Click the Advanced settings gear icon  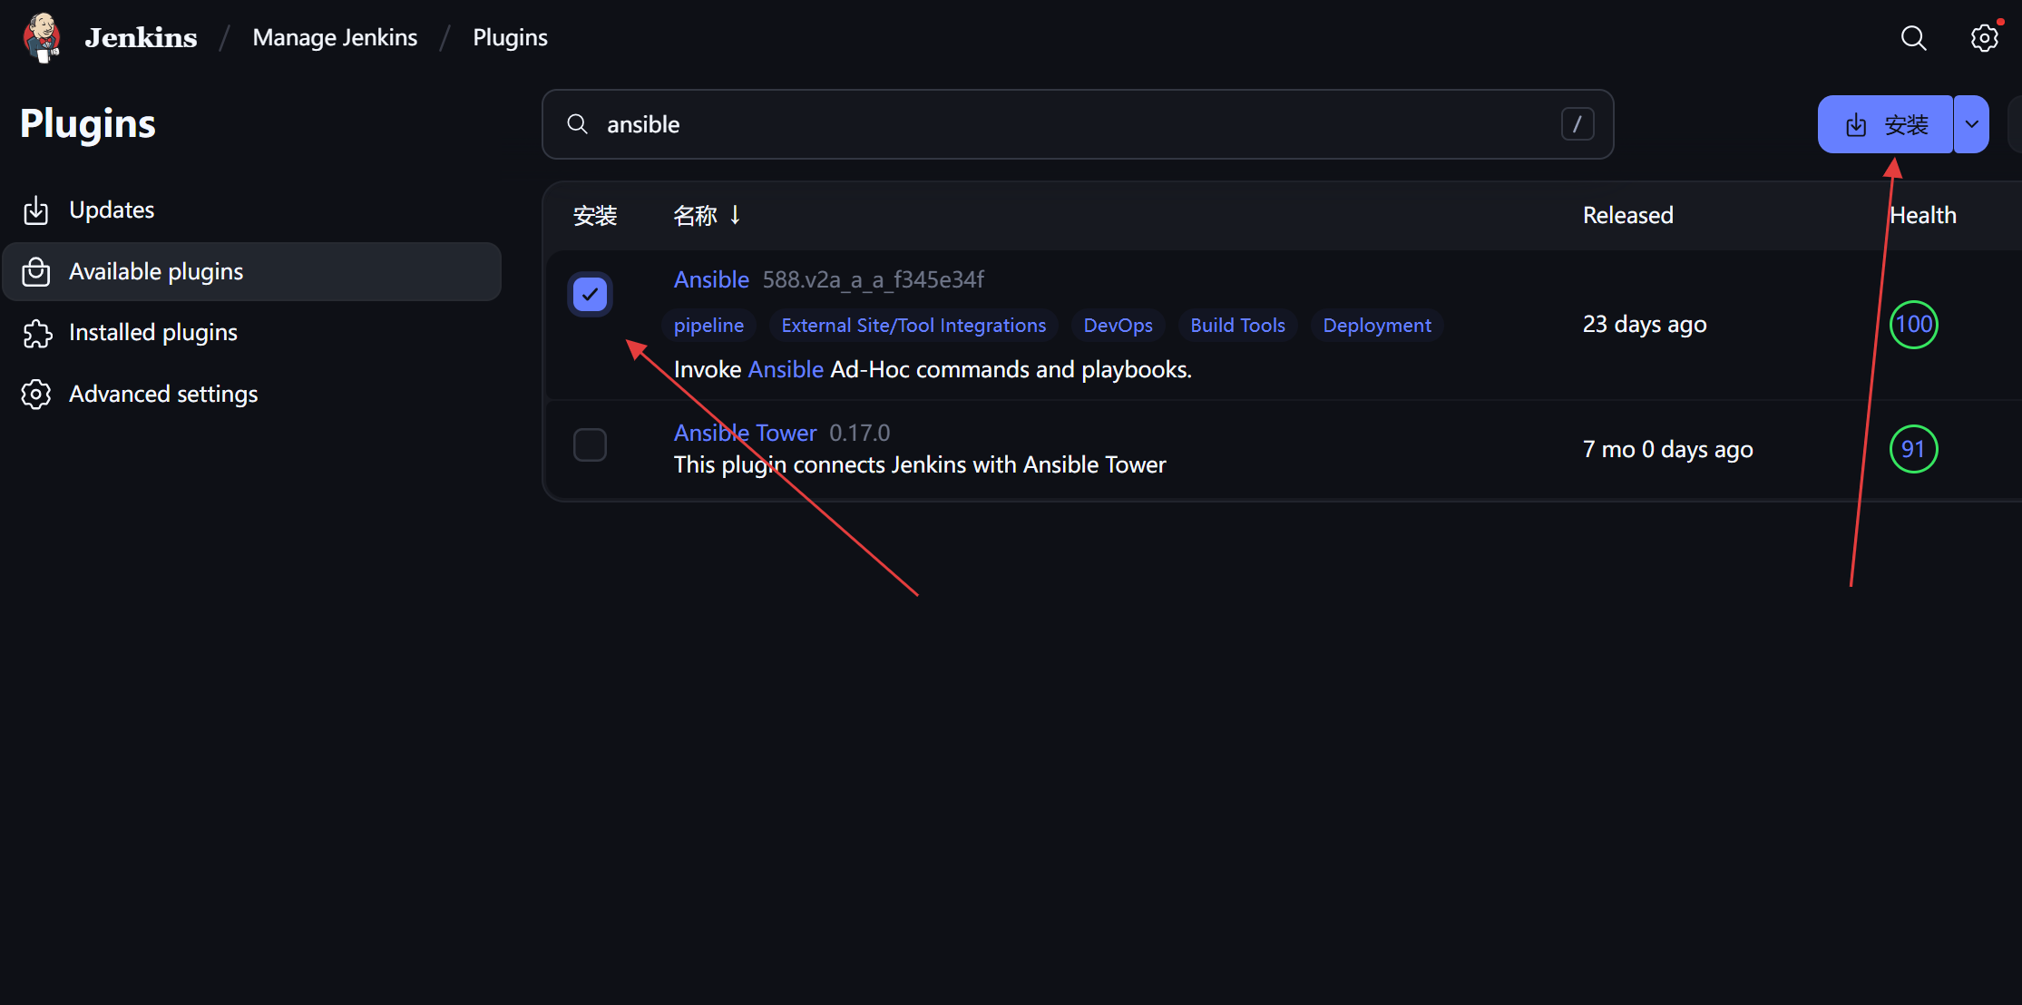coord(36,395)
